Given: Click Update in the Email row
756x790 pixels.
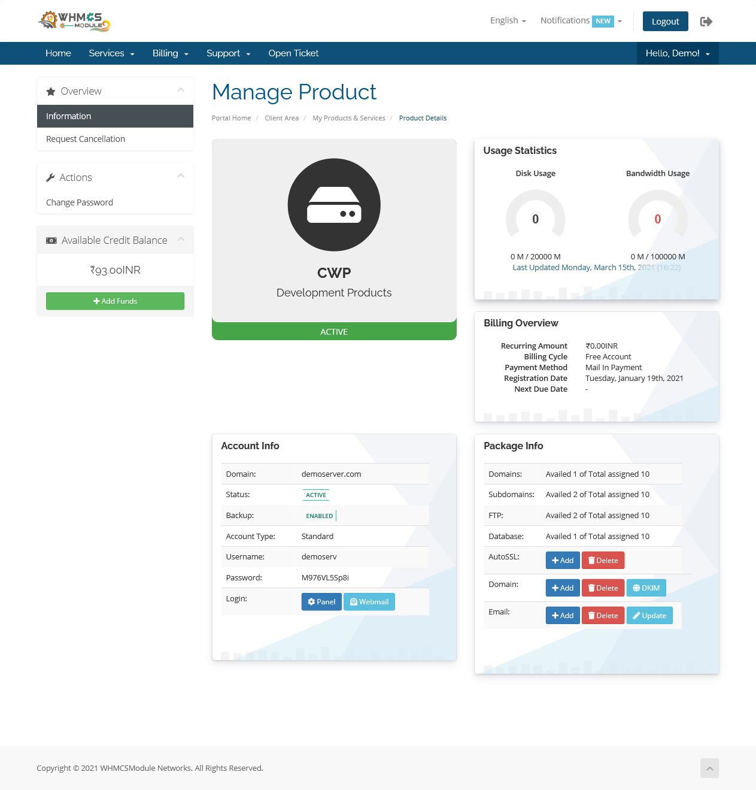Looking at the screenshot, I should (x=649, y=616).
